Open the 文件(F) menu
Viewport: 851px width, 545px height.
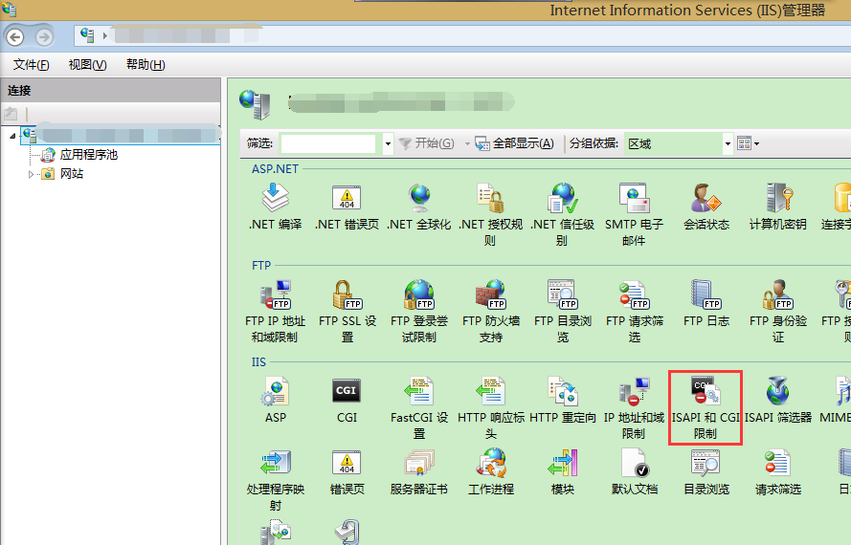pos(31,64)
